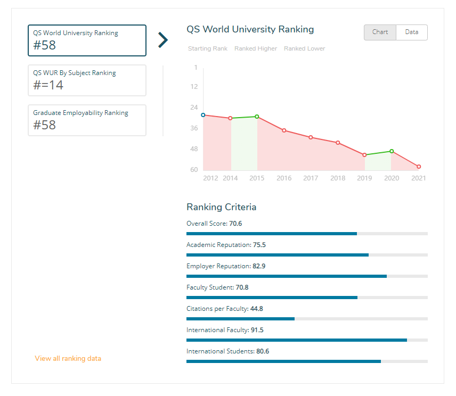The height and width of the screenshot is (396, 456).
Task: Click the y-axis value 12
Action: pos(194,87)
